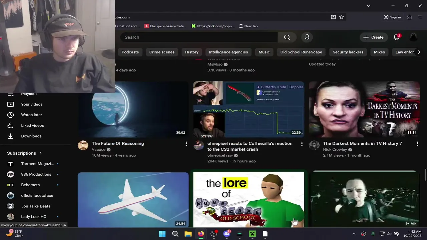Image resolution: width=427 pixels, height=240 pixels.
Task: Open the New Tab bookmark
Action: pyautogui.click(x=248, y=26)
